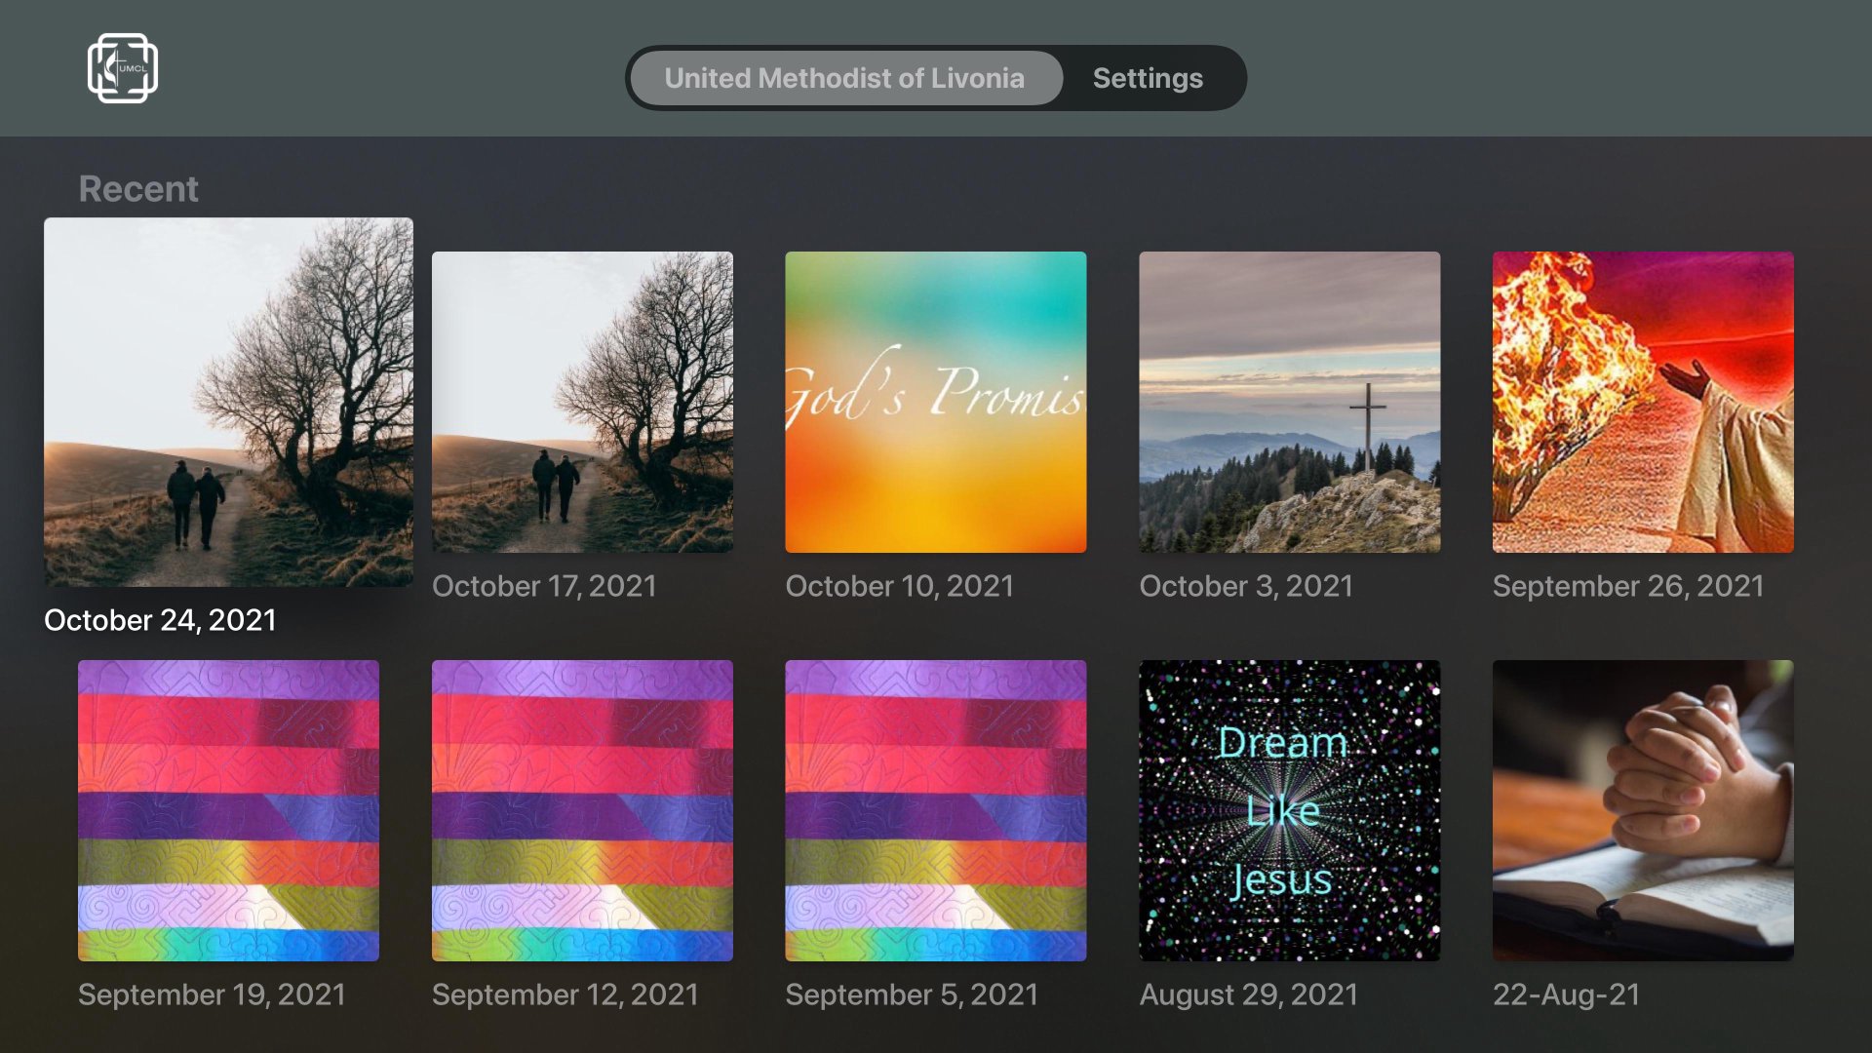Image resolution: width=1872 pixels, height=1053 pixels.
Task: Open the burning bush artwork thumbnail
Action: tap(1642, 402)
